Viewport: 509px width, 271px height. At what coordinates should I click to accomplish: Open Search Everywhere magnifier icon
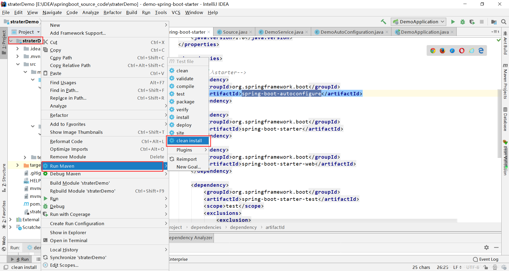pos(504,22)
